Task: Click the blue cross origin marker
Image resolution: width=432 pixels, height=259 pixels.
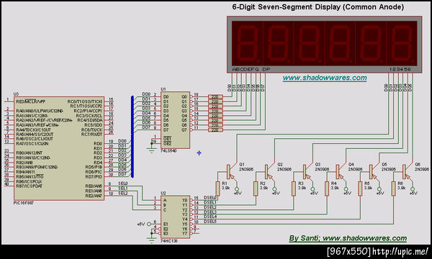Action: [199, 153]
